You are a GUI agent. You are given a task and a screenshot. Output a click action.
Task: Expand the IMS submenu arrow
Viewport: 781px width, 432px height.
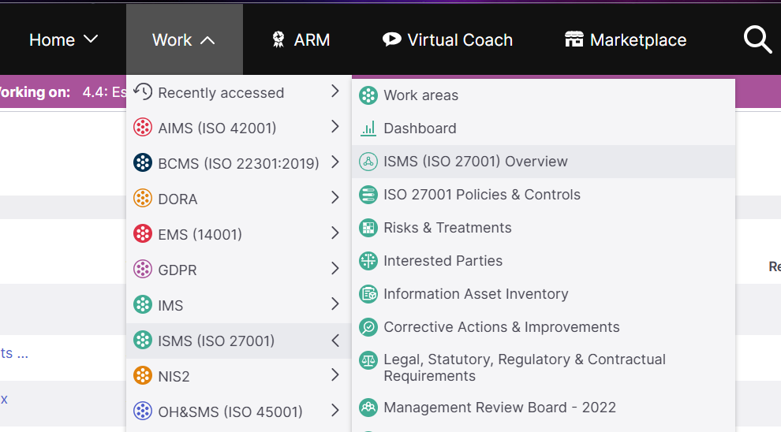tap(335, 304)
